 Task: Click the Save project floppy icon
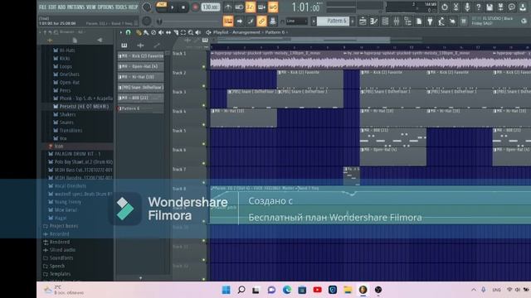click(490, 7)
